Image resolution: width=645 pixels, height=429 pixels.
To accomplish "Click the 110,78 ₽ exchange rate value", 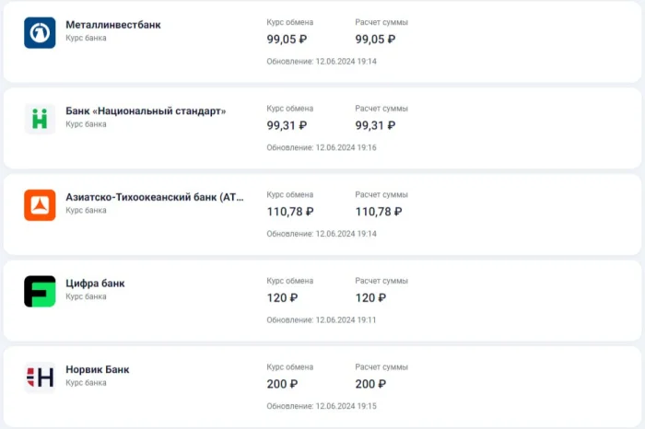I will tap(290, 212).
